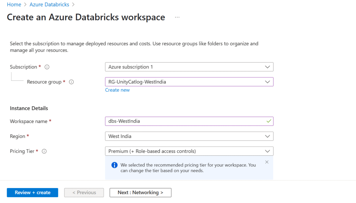Click the Review + create button
Image resolution: width=356 pixels, height=203 pixels.
tap(32, 193)
